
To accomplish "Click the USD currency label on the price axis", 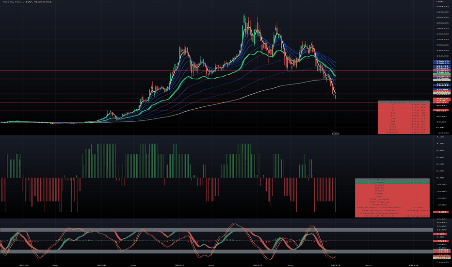I will point(440,1).
